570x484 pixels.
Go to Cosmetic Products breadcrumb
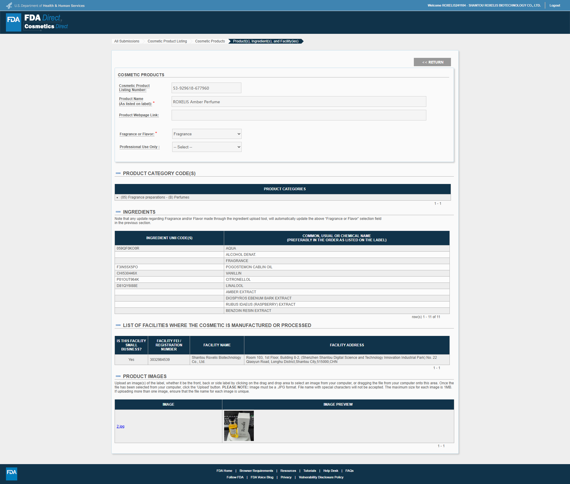tap(210, 41)
